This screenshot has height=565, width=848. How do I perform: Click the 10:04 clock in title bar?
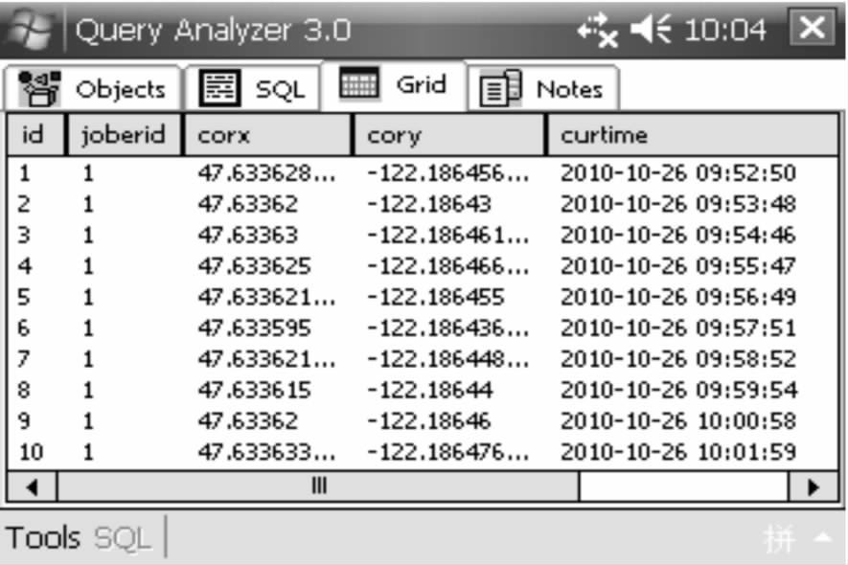[x=725, y=30]
